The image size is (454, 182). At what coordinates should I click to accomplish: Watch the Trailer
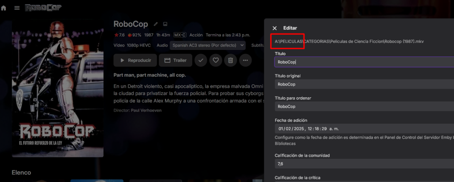pos(176,60)
